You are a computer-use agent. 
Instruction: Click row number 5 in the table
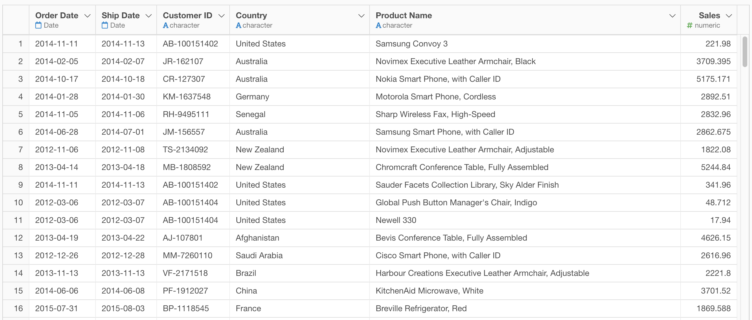pos(20,114)
